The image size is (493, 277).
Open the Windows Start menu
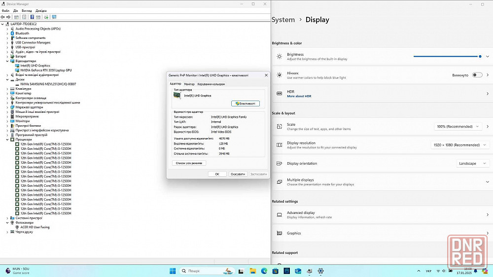[173, 271]
